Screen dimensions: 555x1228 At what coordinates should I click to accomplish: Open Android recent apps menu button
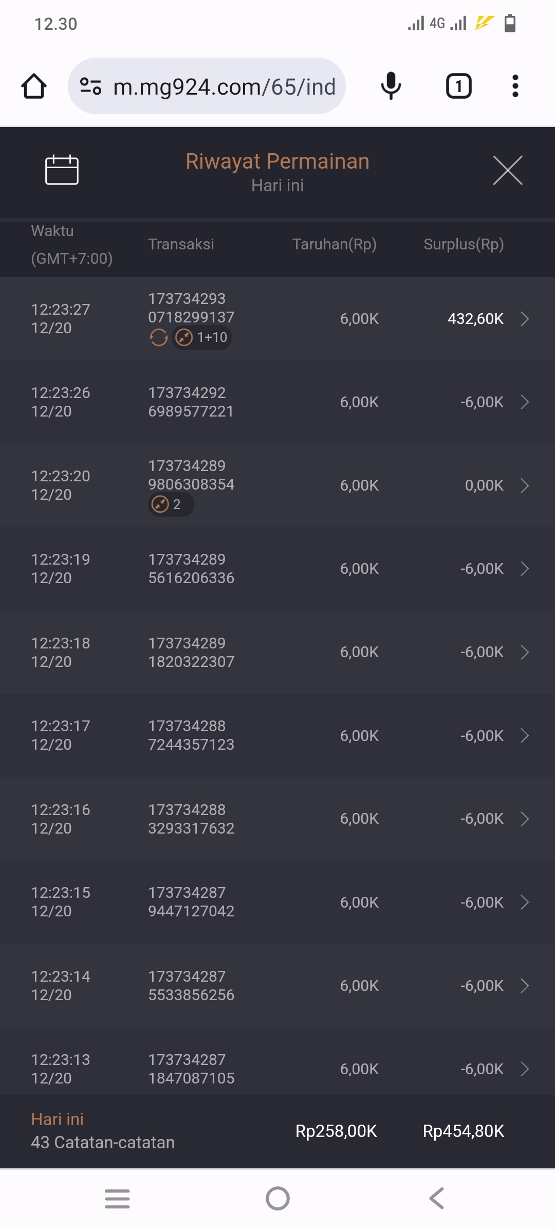(x=117, y=1198)
